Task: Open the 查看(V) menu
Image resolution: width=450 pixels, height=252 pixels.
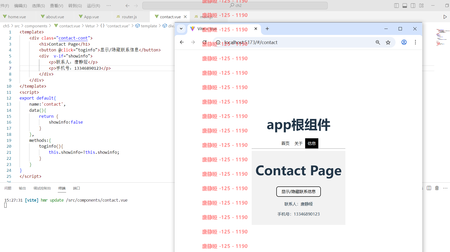Action: 56,6
